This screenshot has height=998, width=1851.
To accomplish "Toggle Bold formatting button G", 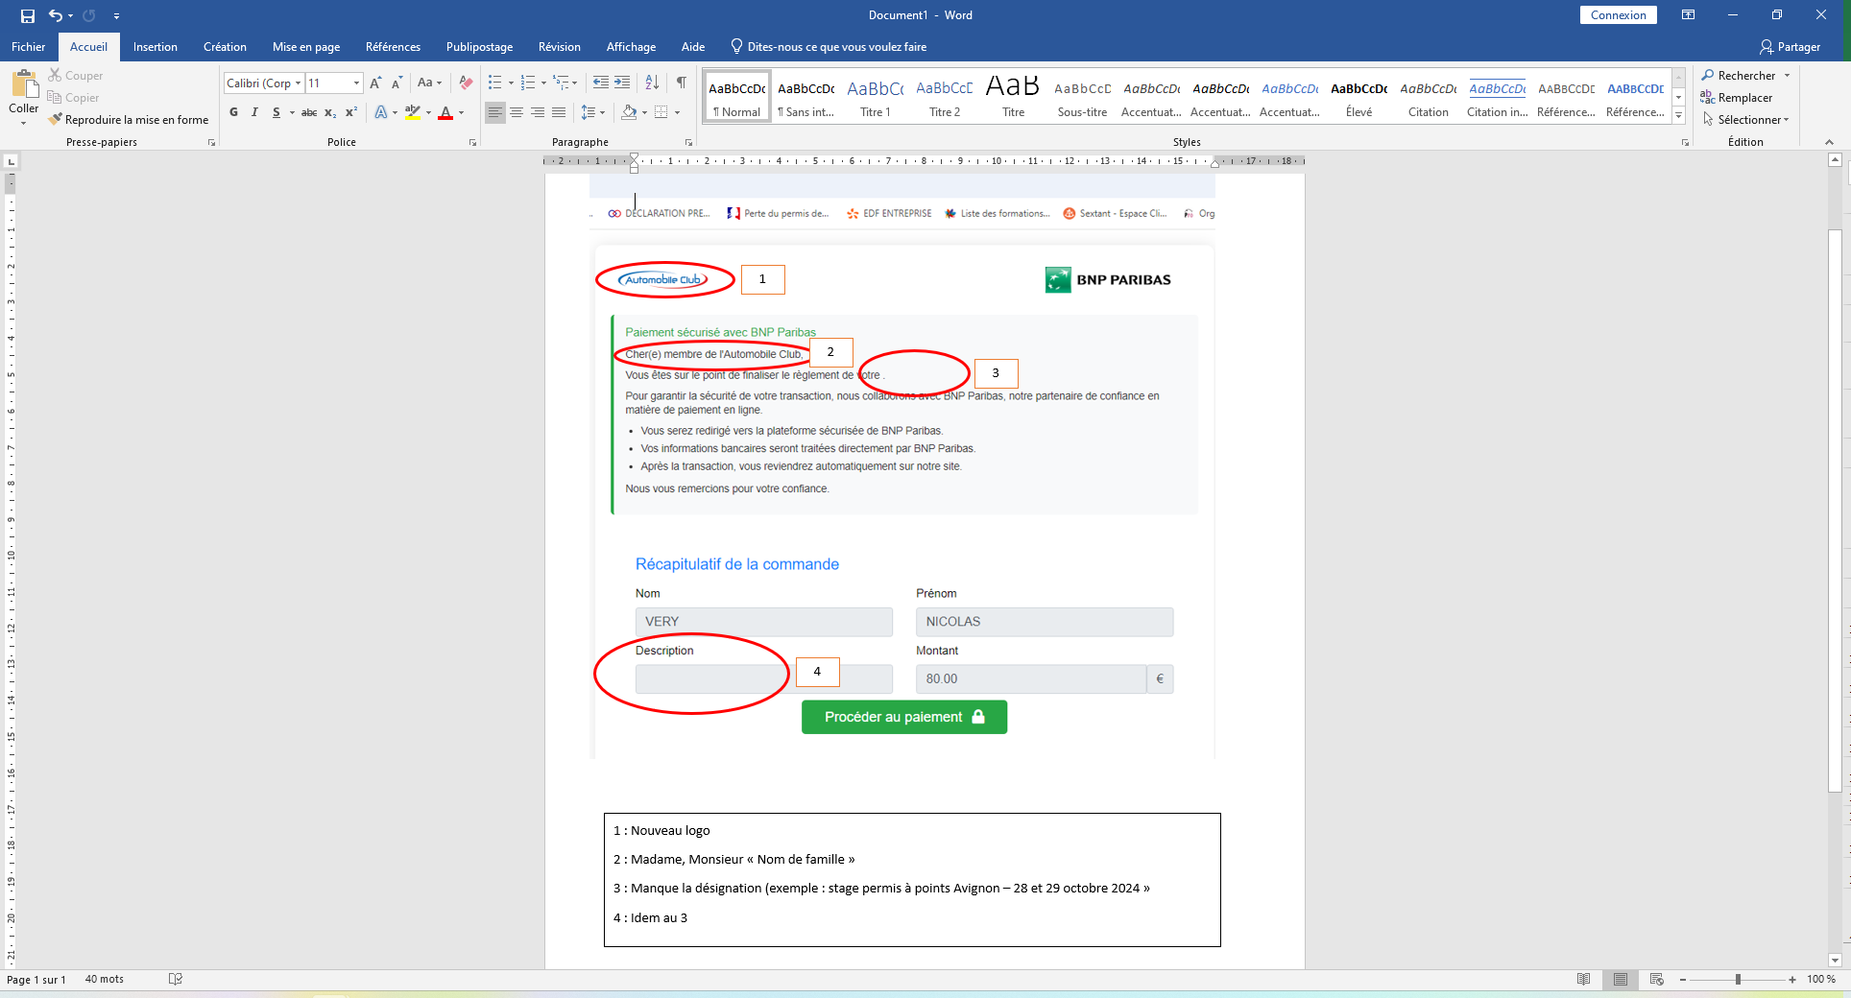I will click(233, 112).
